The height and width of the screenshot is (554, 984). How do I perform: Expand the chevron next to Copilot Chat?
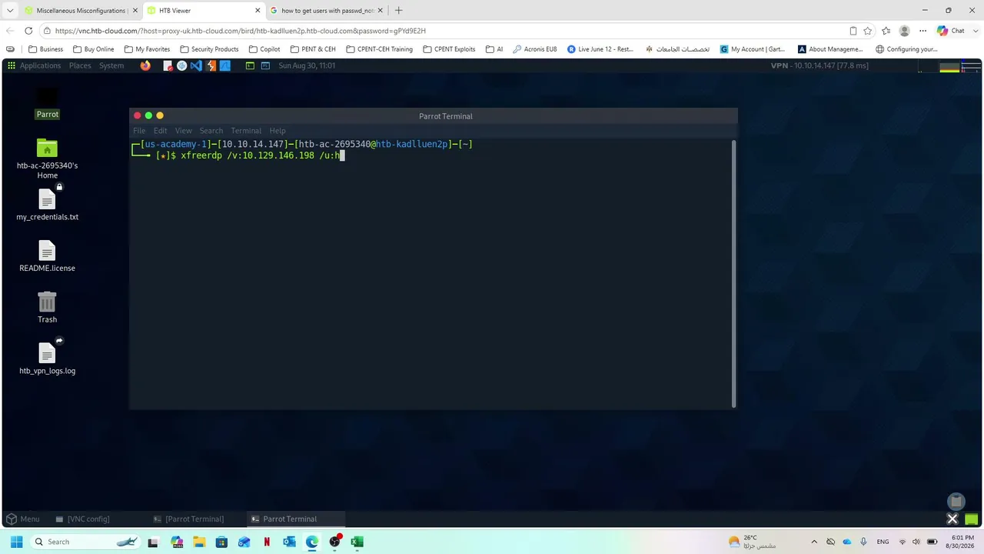click(975, 31)
